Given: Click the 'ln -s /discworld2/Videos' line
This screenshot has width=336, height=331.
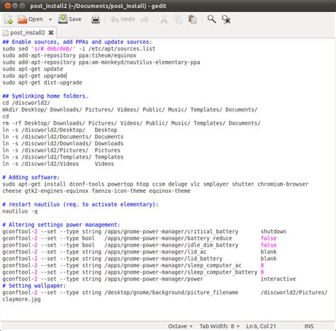Looking at the screenshot, I should tap(58, 164).
